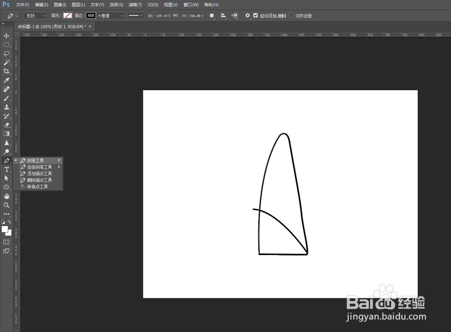451x332 pixels.
Task: Open path alignment options
Action: 223,16
